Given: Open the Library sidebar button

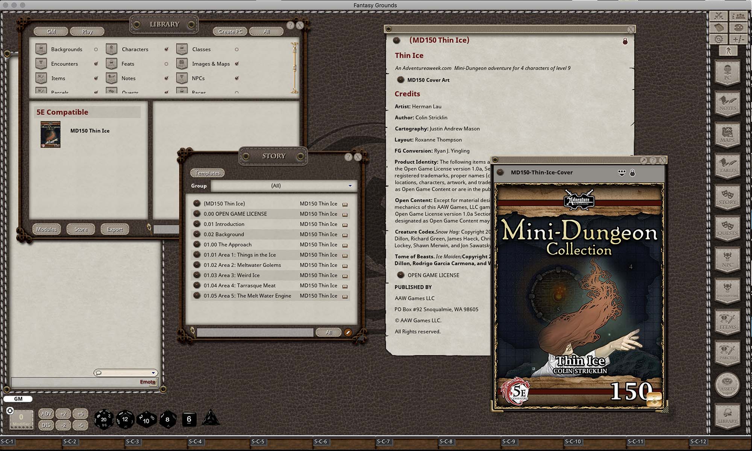Looking at the screenshot, I should pos(728,416).
